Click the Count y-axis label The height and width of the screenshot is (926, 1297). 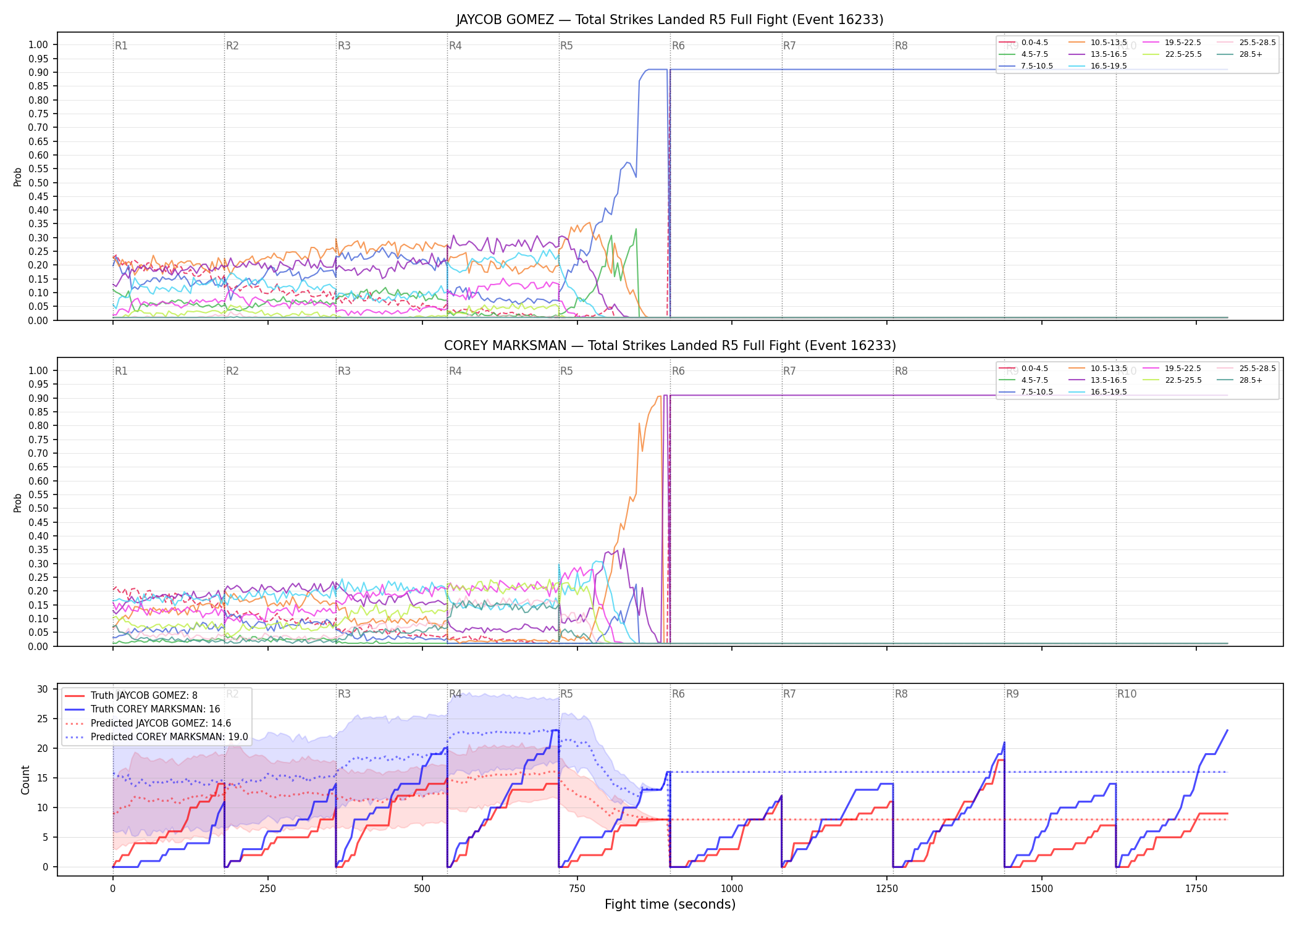click(25, 780)
